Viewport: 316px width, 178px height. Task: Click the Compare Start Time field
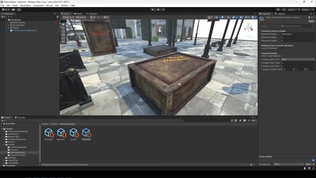point(297,63)
